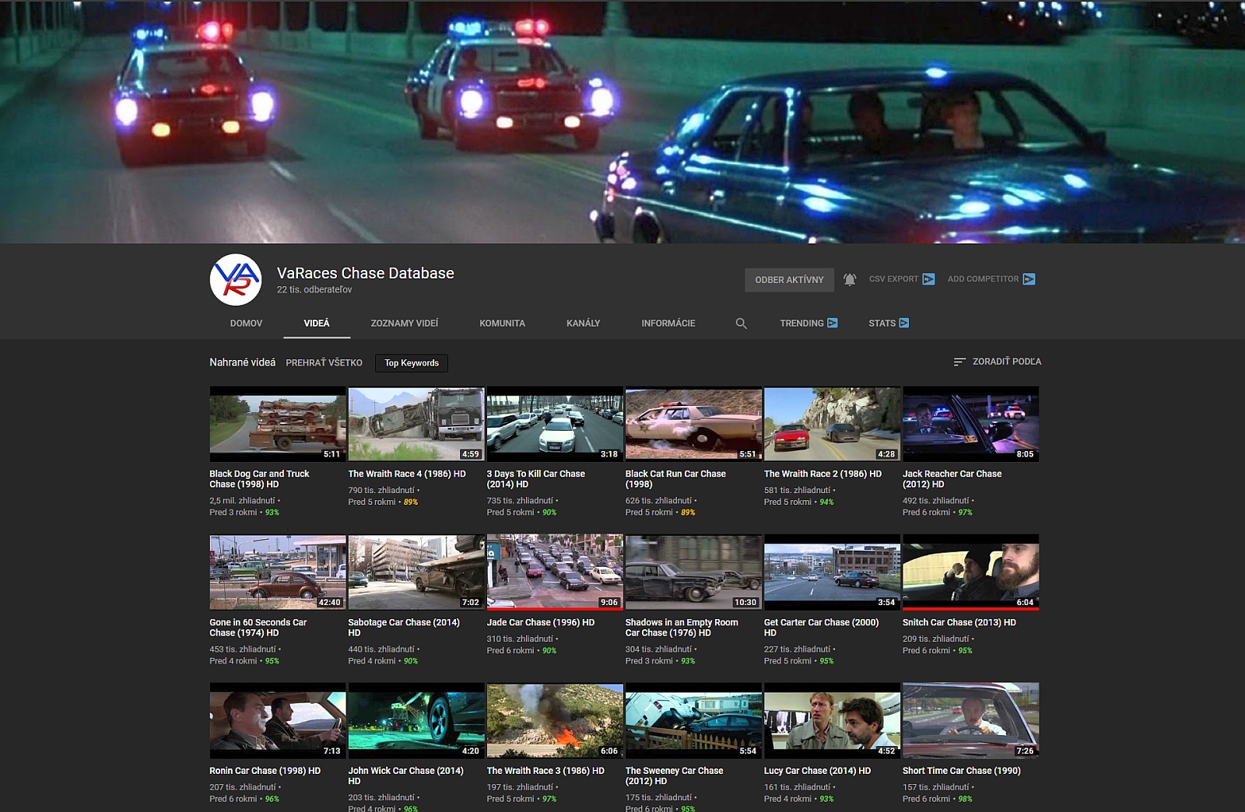This screenshot has width=1245, height=812.
Task: Click title 'Black Dog Car and Truck Chase (1998) HD'
Action: [x=259, y=479]
